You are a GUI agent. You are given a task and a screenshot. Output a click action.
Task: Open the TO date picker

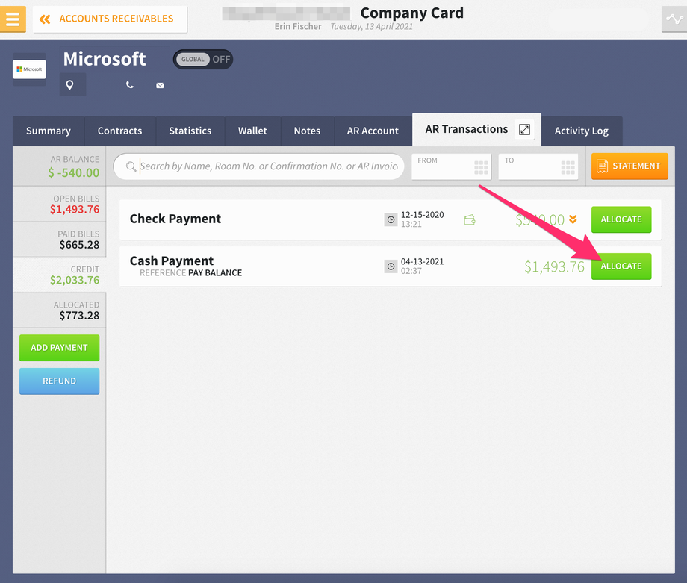tap(538, 166)
